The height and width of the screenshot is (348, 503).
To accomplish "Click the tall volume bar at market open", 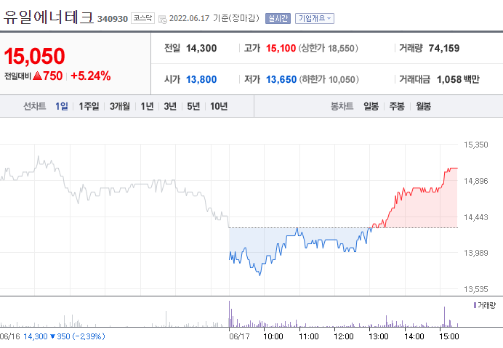I will [x=230, y=314].
